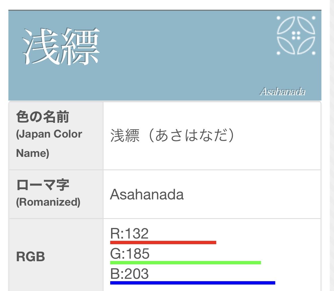The width and height of the screenshot is (334, 291).
Task: Click the page scrollbar on the right edge
Action: click(x=332, y=145)
